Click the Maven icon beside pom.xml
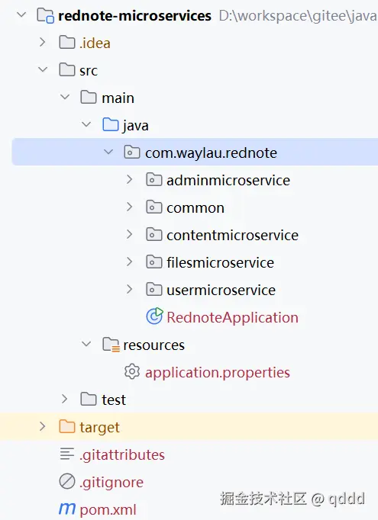Screen dimensions: 378x520 pyautogui.click(x=67, y=509)
